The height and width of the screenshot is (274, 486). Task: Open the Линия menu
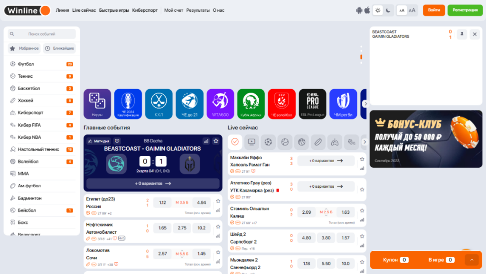tap(62, 10)
